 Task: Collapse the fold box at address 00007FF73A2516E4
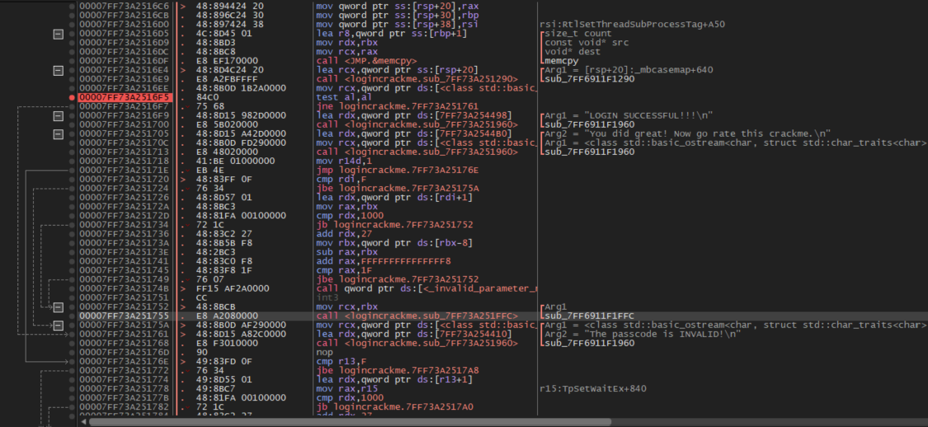pyautogui.click(x=58, y=70)
